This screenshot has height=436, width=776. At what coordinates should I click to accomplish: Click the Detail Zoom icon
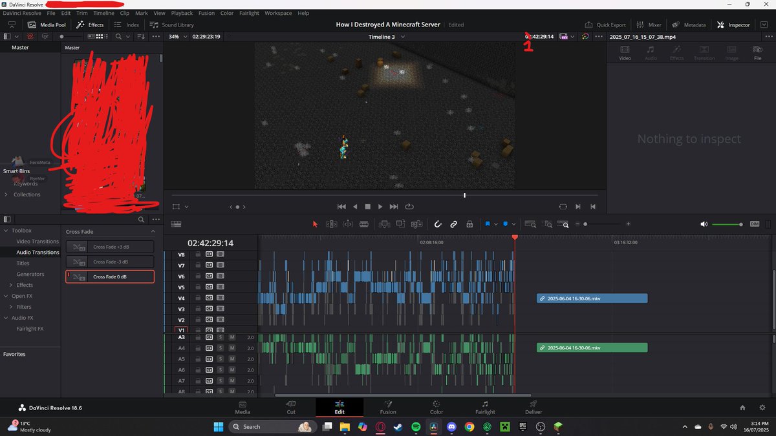click(548, 224)
